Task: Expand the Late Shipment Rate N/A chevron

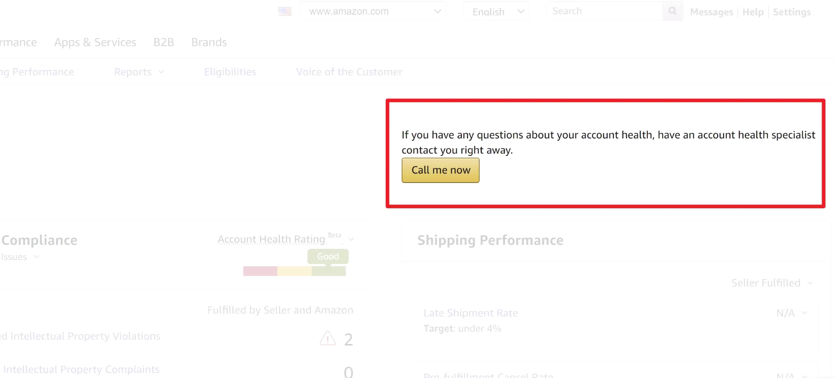Action: click(x=805, y=313)
